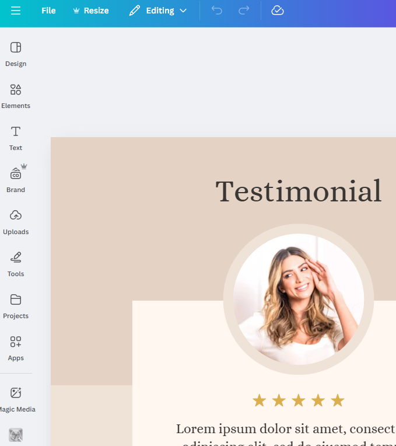Click the Editing dropdown chevron arrow
396x446 pixels.
pyautogui.click(x=183, y=11)
